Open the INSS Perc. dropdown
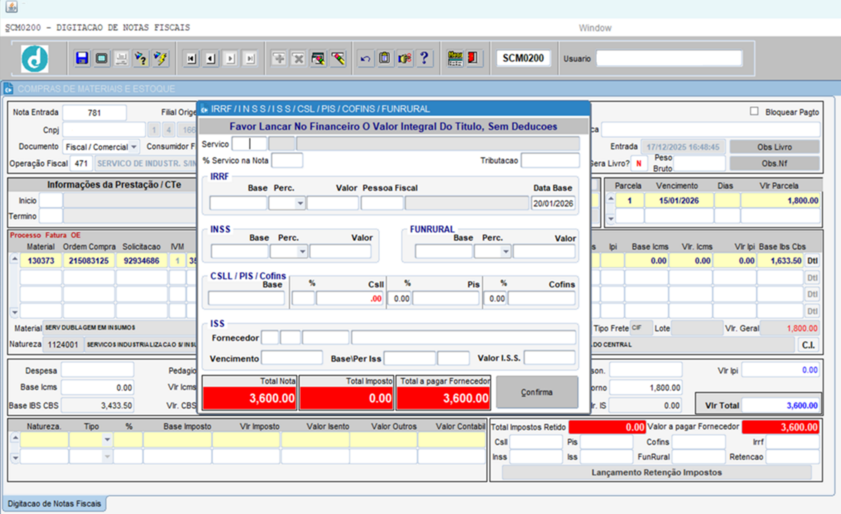841x514 pixels. point(302,252)
